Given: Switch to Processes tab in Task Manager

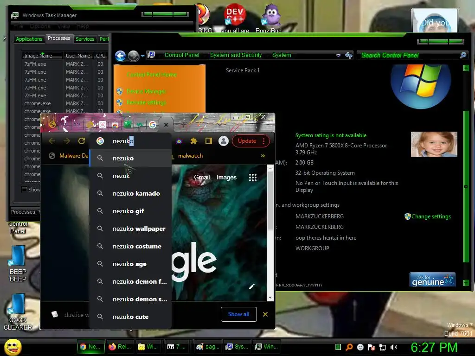Looking at the screenshot, I should (59, 38).
